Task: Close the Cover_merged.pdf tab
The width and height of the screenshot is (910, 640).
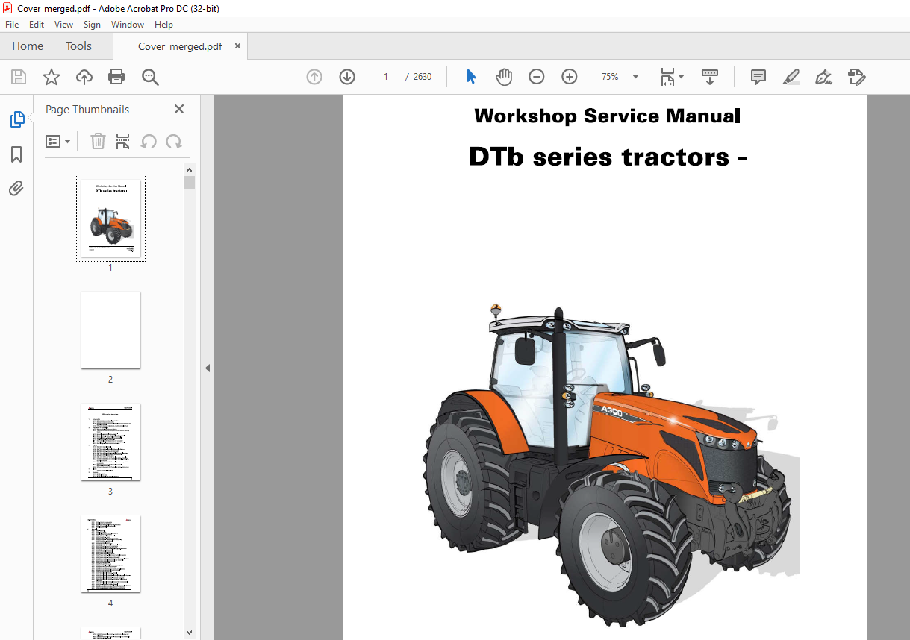Action: click(x=238, y=46)
